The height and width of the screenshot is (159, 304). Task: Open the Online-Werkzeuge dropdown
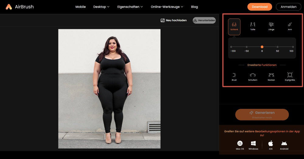tap(167, 7)
